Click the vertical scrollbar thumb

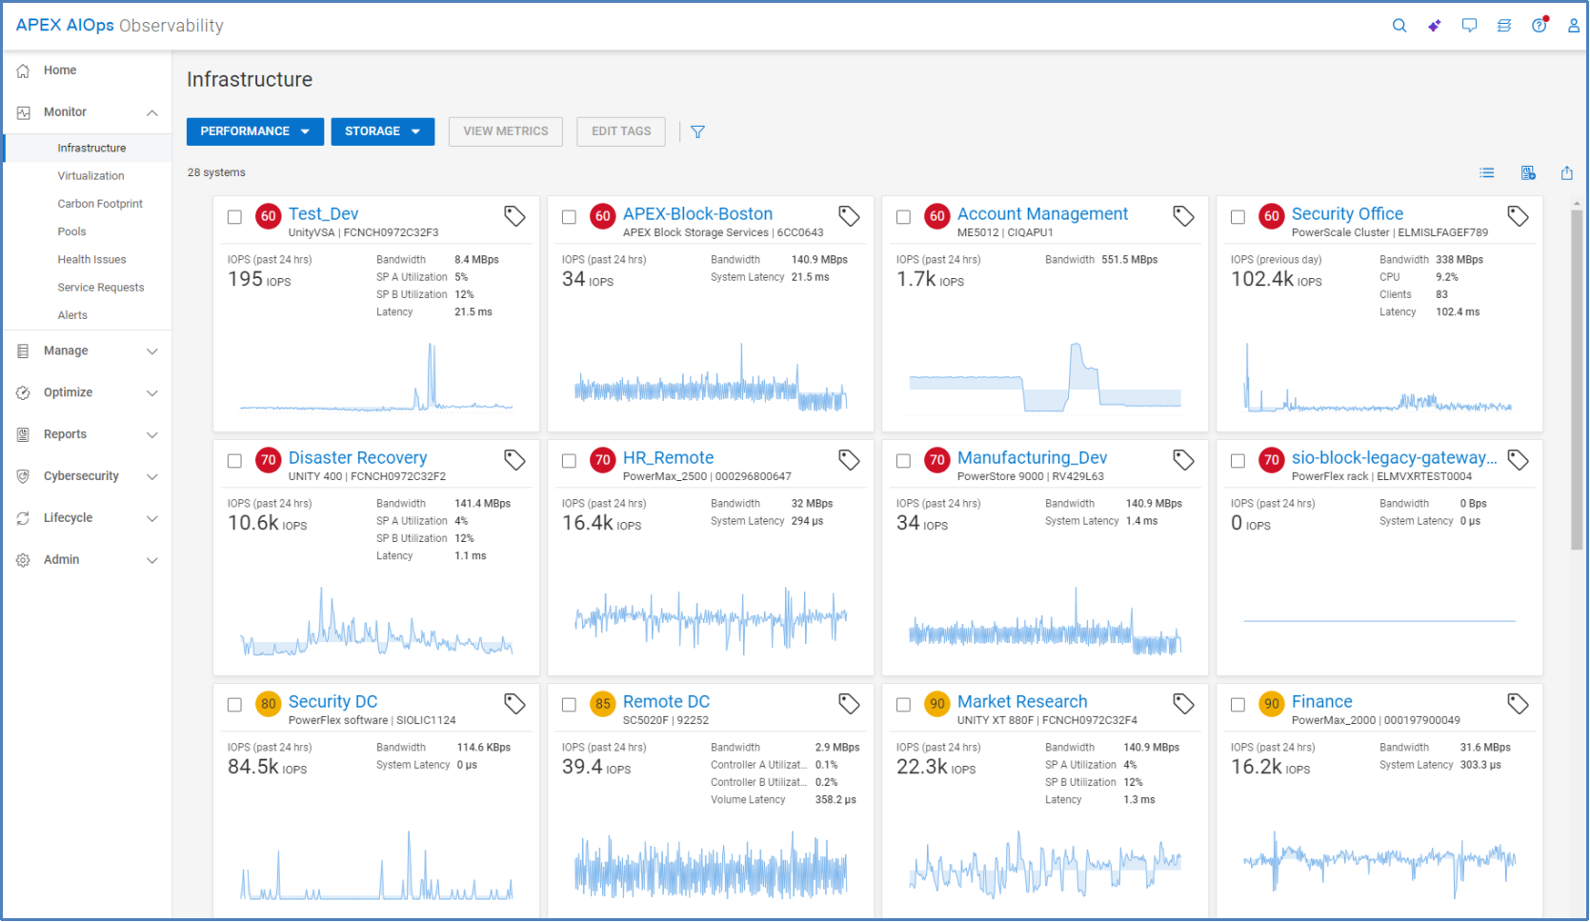tap(1577, 379)
